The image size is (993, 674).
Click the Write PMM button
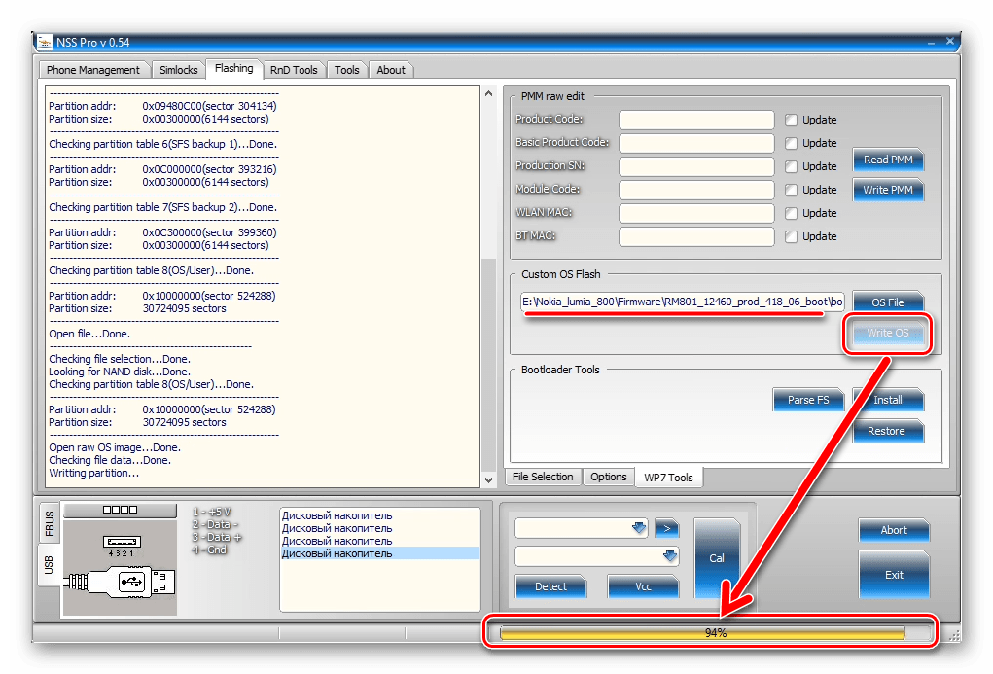[x=888, y=190]
